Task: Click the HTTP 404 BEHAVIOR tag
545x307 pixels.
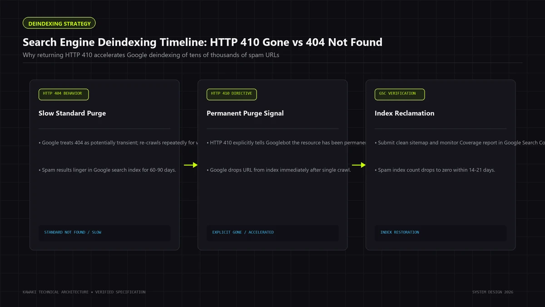Action: point(64,94)
